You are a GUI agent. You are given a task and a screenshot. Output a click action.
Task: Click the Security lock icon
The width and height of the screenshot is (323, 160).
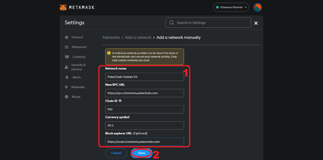(66, 67)
